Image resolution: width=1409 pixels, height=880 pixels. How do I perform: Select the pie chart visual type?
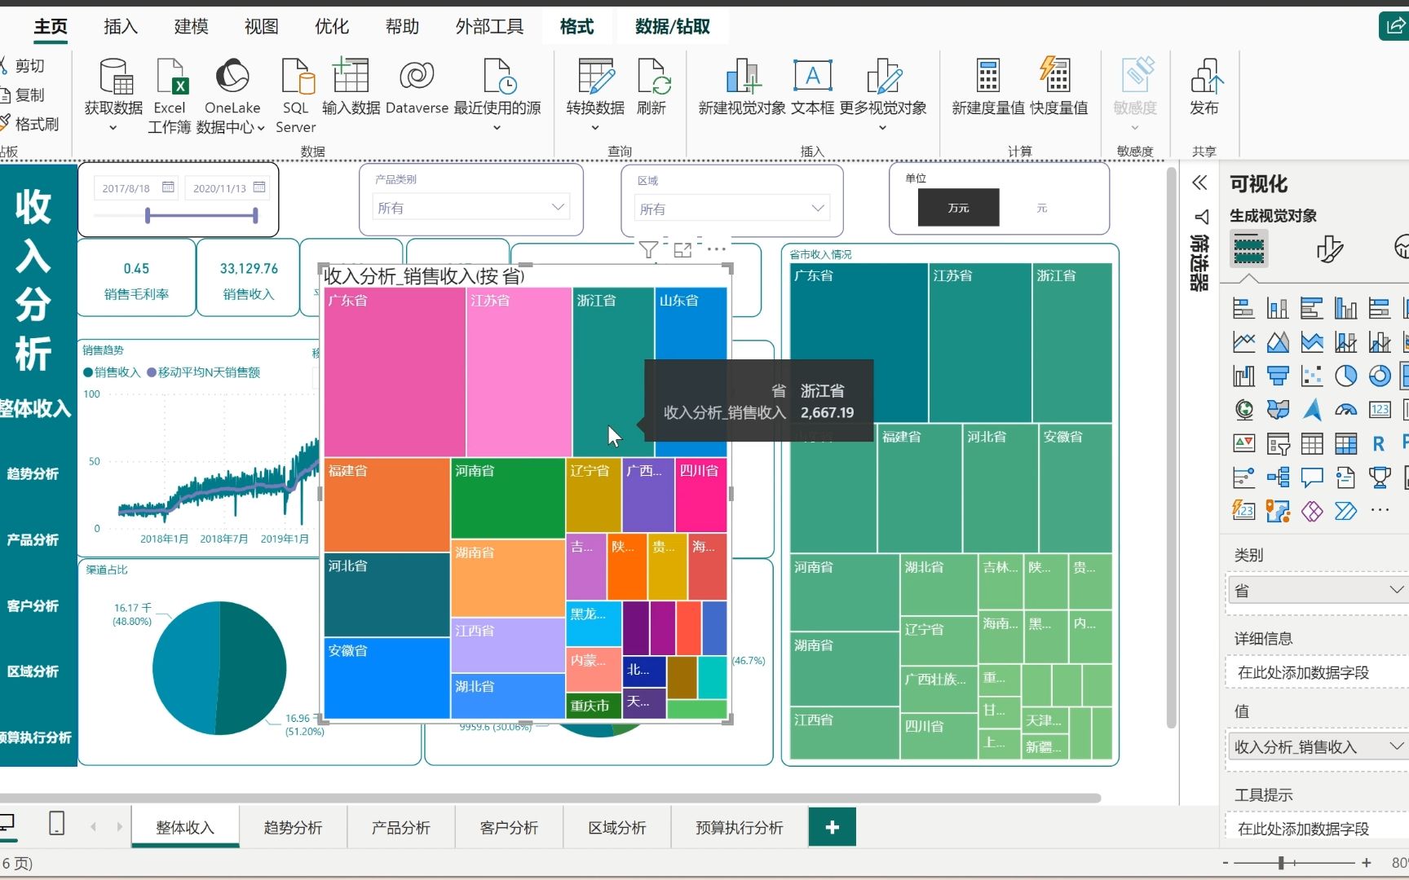point(1346,376)
